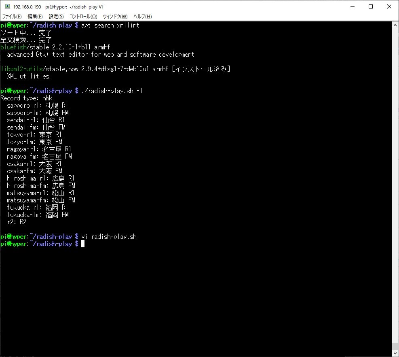Open the ヘルプ(H) menu

[142, 17]
